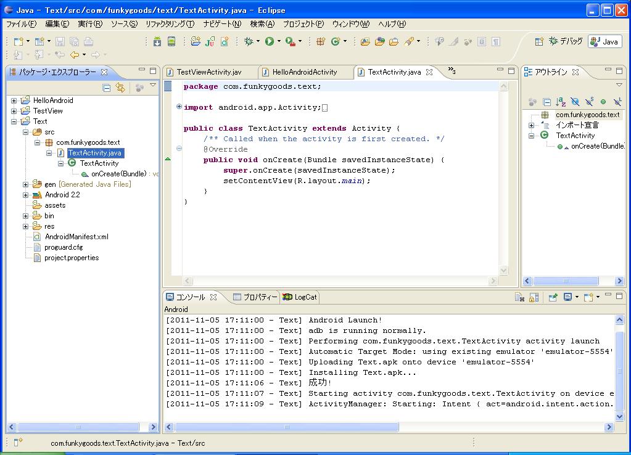Click the New Java Package icon
Image resolution: width=631 pixels, height=455 pixels.
pos(321,41)
